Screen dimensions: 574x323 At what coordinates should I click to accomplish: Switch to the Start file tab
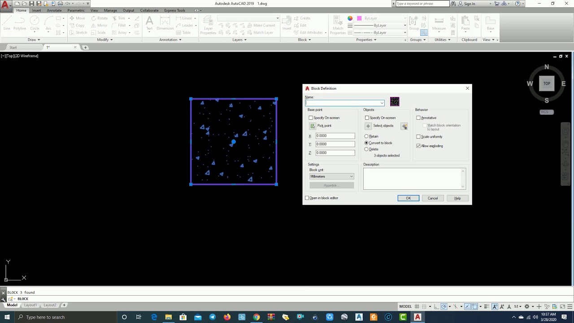point(13,48)
